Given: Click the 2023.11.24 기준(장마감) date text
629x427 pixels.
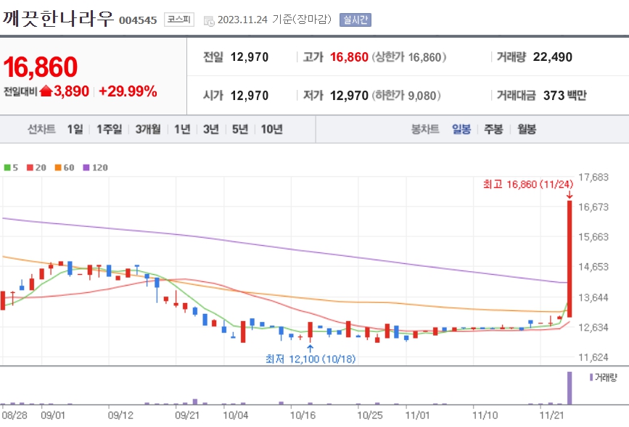Looking at the screenshot, I should [x=274, y=20].
